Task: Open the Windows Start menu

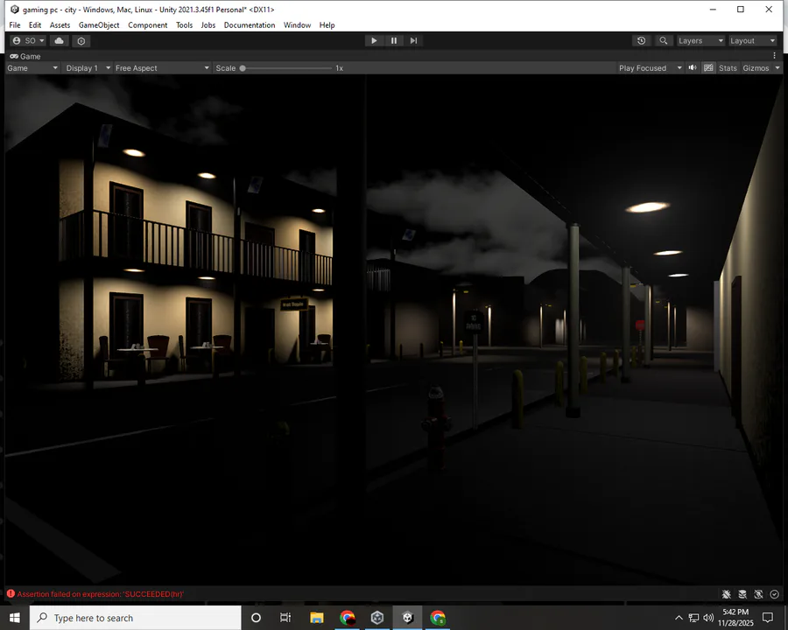Action: coord(15,618)
